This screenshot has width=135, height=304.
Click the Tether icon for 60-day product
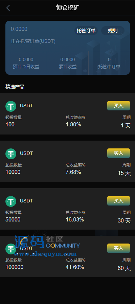pyautogui.click(x=11, y=249)
